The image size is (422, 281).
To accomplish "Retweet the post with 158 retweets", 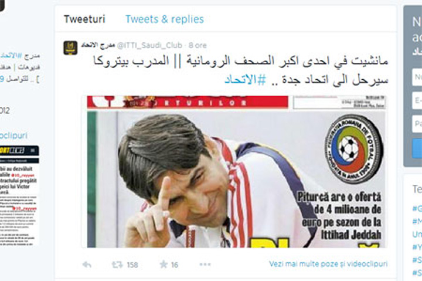I will pyautogui.click(x=117, y=265).
